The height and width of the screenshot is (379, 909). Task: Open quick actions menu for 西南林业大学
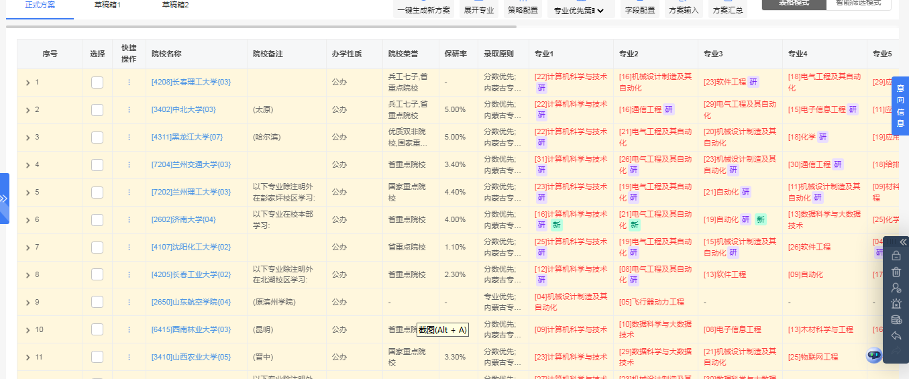(x=129, y=329)
